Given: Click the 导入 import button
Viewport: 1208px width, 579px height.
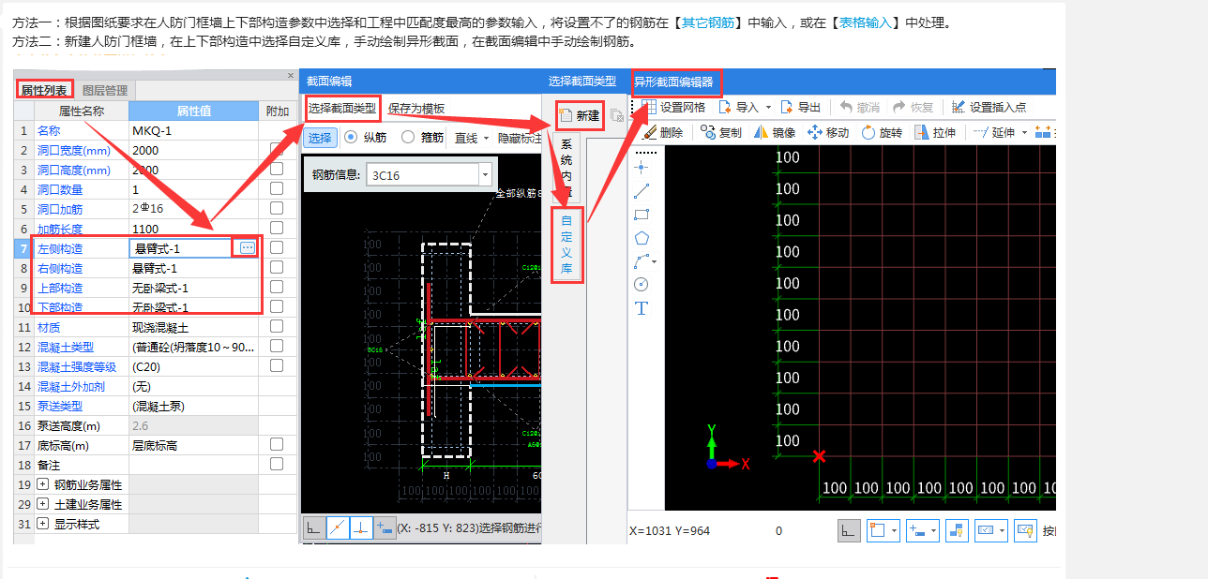Looking at the screenshot, I should pos(737,108).
